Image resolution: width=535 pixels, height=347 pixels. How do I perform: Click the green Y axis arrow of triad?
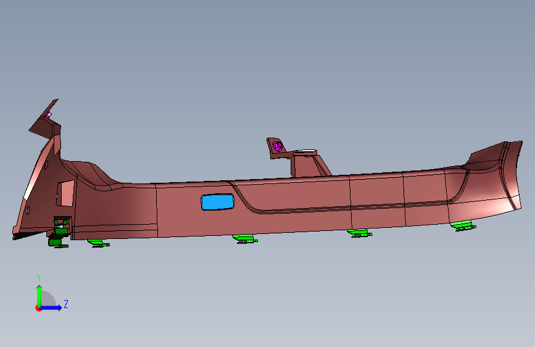pyautogui.click(x=39, y=295)
